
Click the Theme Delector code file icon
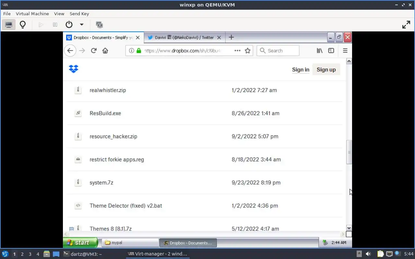click(x=78, y=206)
